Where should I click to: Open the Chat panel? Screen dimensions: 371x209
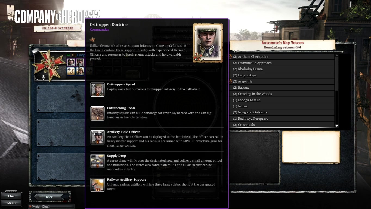click(11, 196)
